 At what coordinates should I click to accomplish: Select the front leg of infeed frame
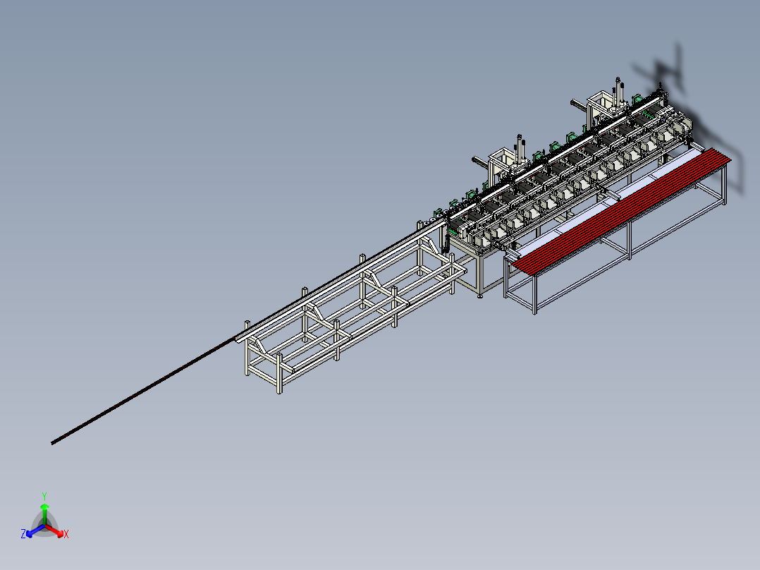click(x=279, y=373)
